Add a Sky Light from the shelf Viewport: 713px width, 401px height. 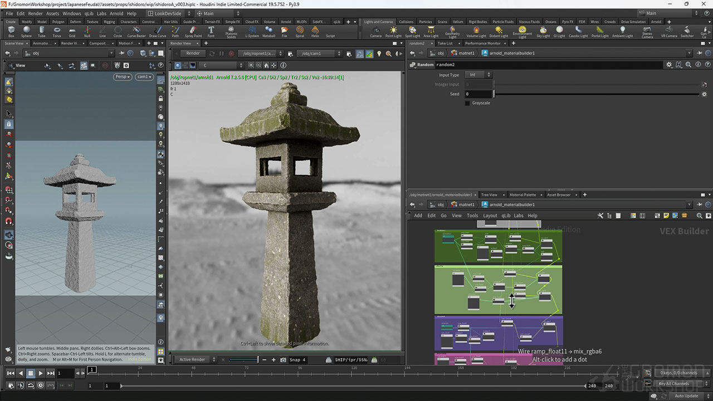click(543, 31)
